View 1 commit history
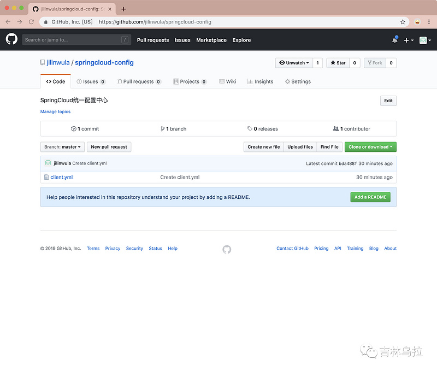 click(85, 129)
